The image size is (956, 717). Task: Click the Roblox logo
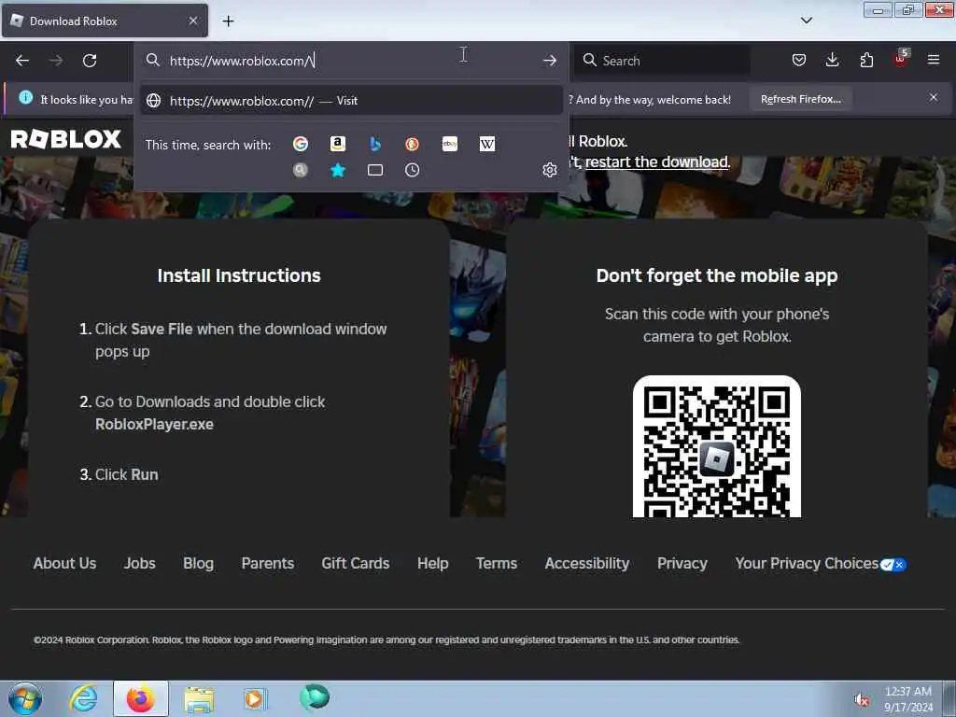tap(66, 139)
